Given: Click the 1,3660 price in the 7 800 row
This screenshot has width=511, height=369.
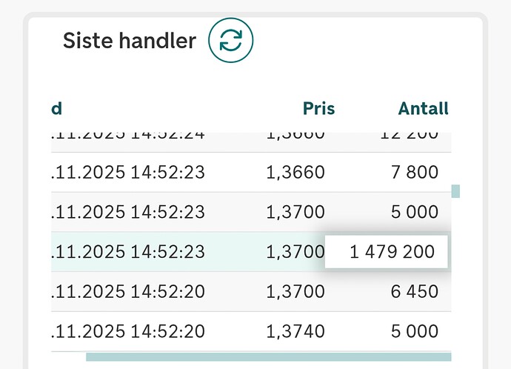Looking at the screenshot, I should [x=295, y=173].
